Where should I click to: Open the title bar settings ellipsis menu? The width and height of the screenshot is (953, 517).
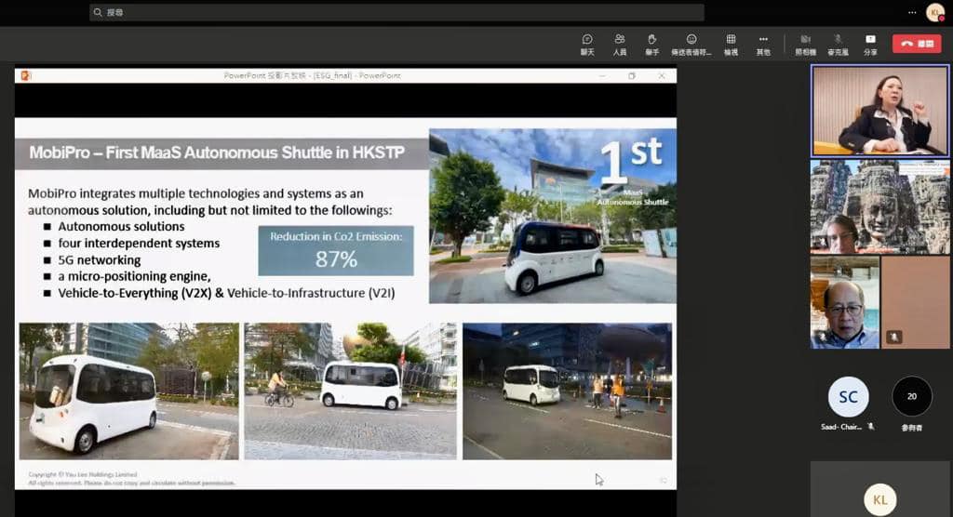(x=912, y=12)
